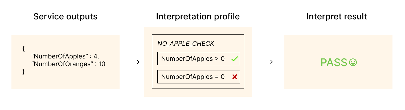The image size is (405, 110).
Task: Click the opening curly brace
Action: pyautogui.click(x=23, y=49)
